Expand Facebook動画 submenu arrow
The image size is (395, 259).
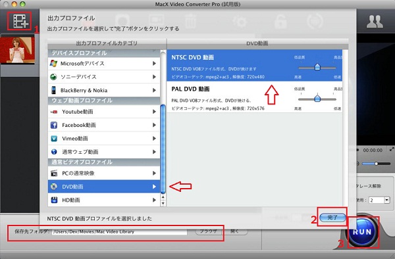(x=154, y=125)
